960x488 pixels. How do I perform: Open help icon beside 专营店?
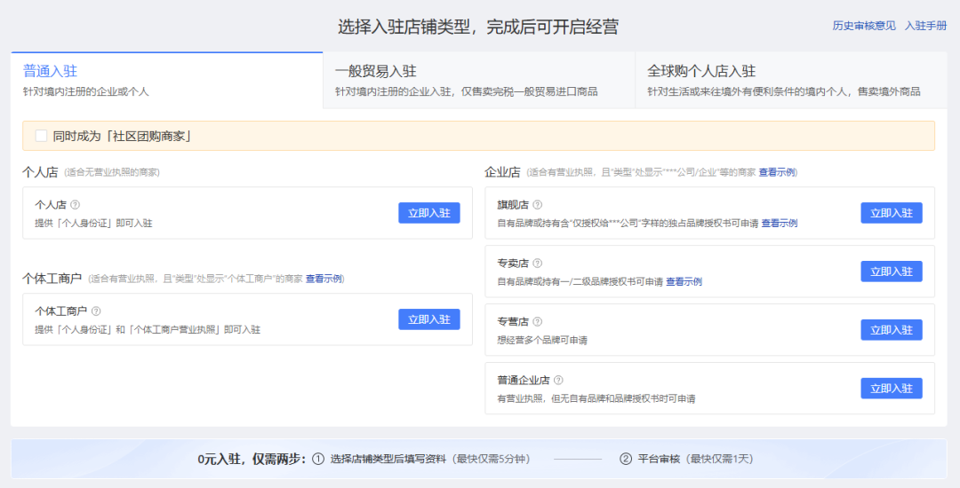[x=538, y=322]
